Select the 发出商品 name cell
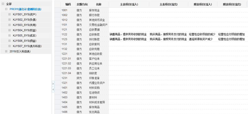 coord(98,112)
